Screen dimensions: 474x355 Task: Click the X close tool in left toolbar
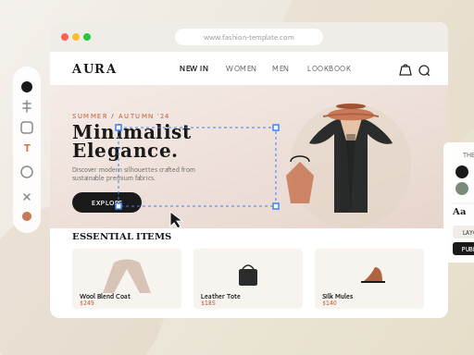pyautogui.click(x=27, y=197)
